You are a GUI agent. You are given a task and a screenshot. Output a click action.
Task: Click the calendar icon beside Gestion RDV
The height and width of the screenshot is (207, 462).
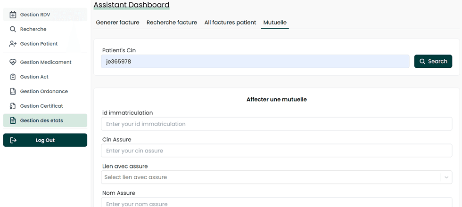(13, 15)
